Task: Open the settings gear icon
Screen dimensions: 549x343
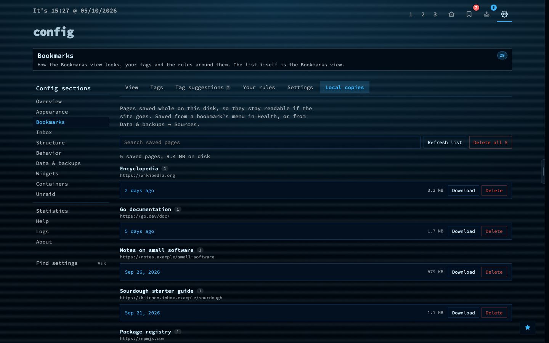Action: coord(504,14)
